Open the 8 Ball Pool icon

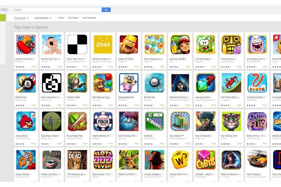click(26, 83)
